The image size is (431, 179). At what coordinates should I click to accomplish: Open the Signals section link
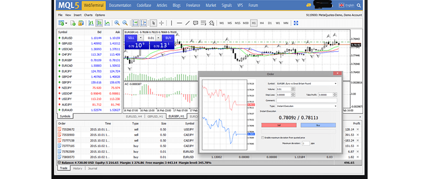[227, 5]
